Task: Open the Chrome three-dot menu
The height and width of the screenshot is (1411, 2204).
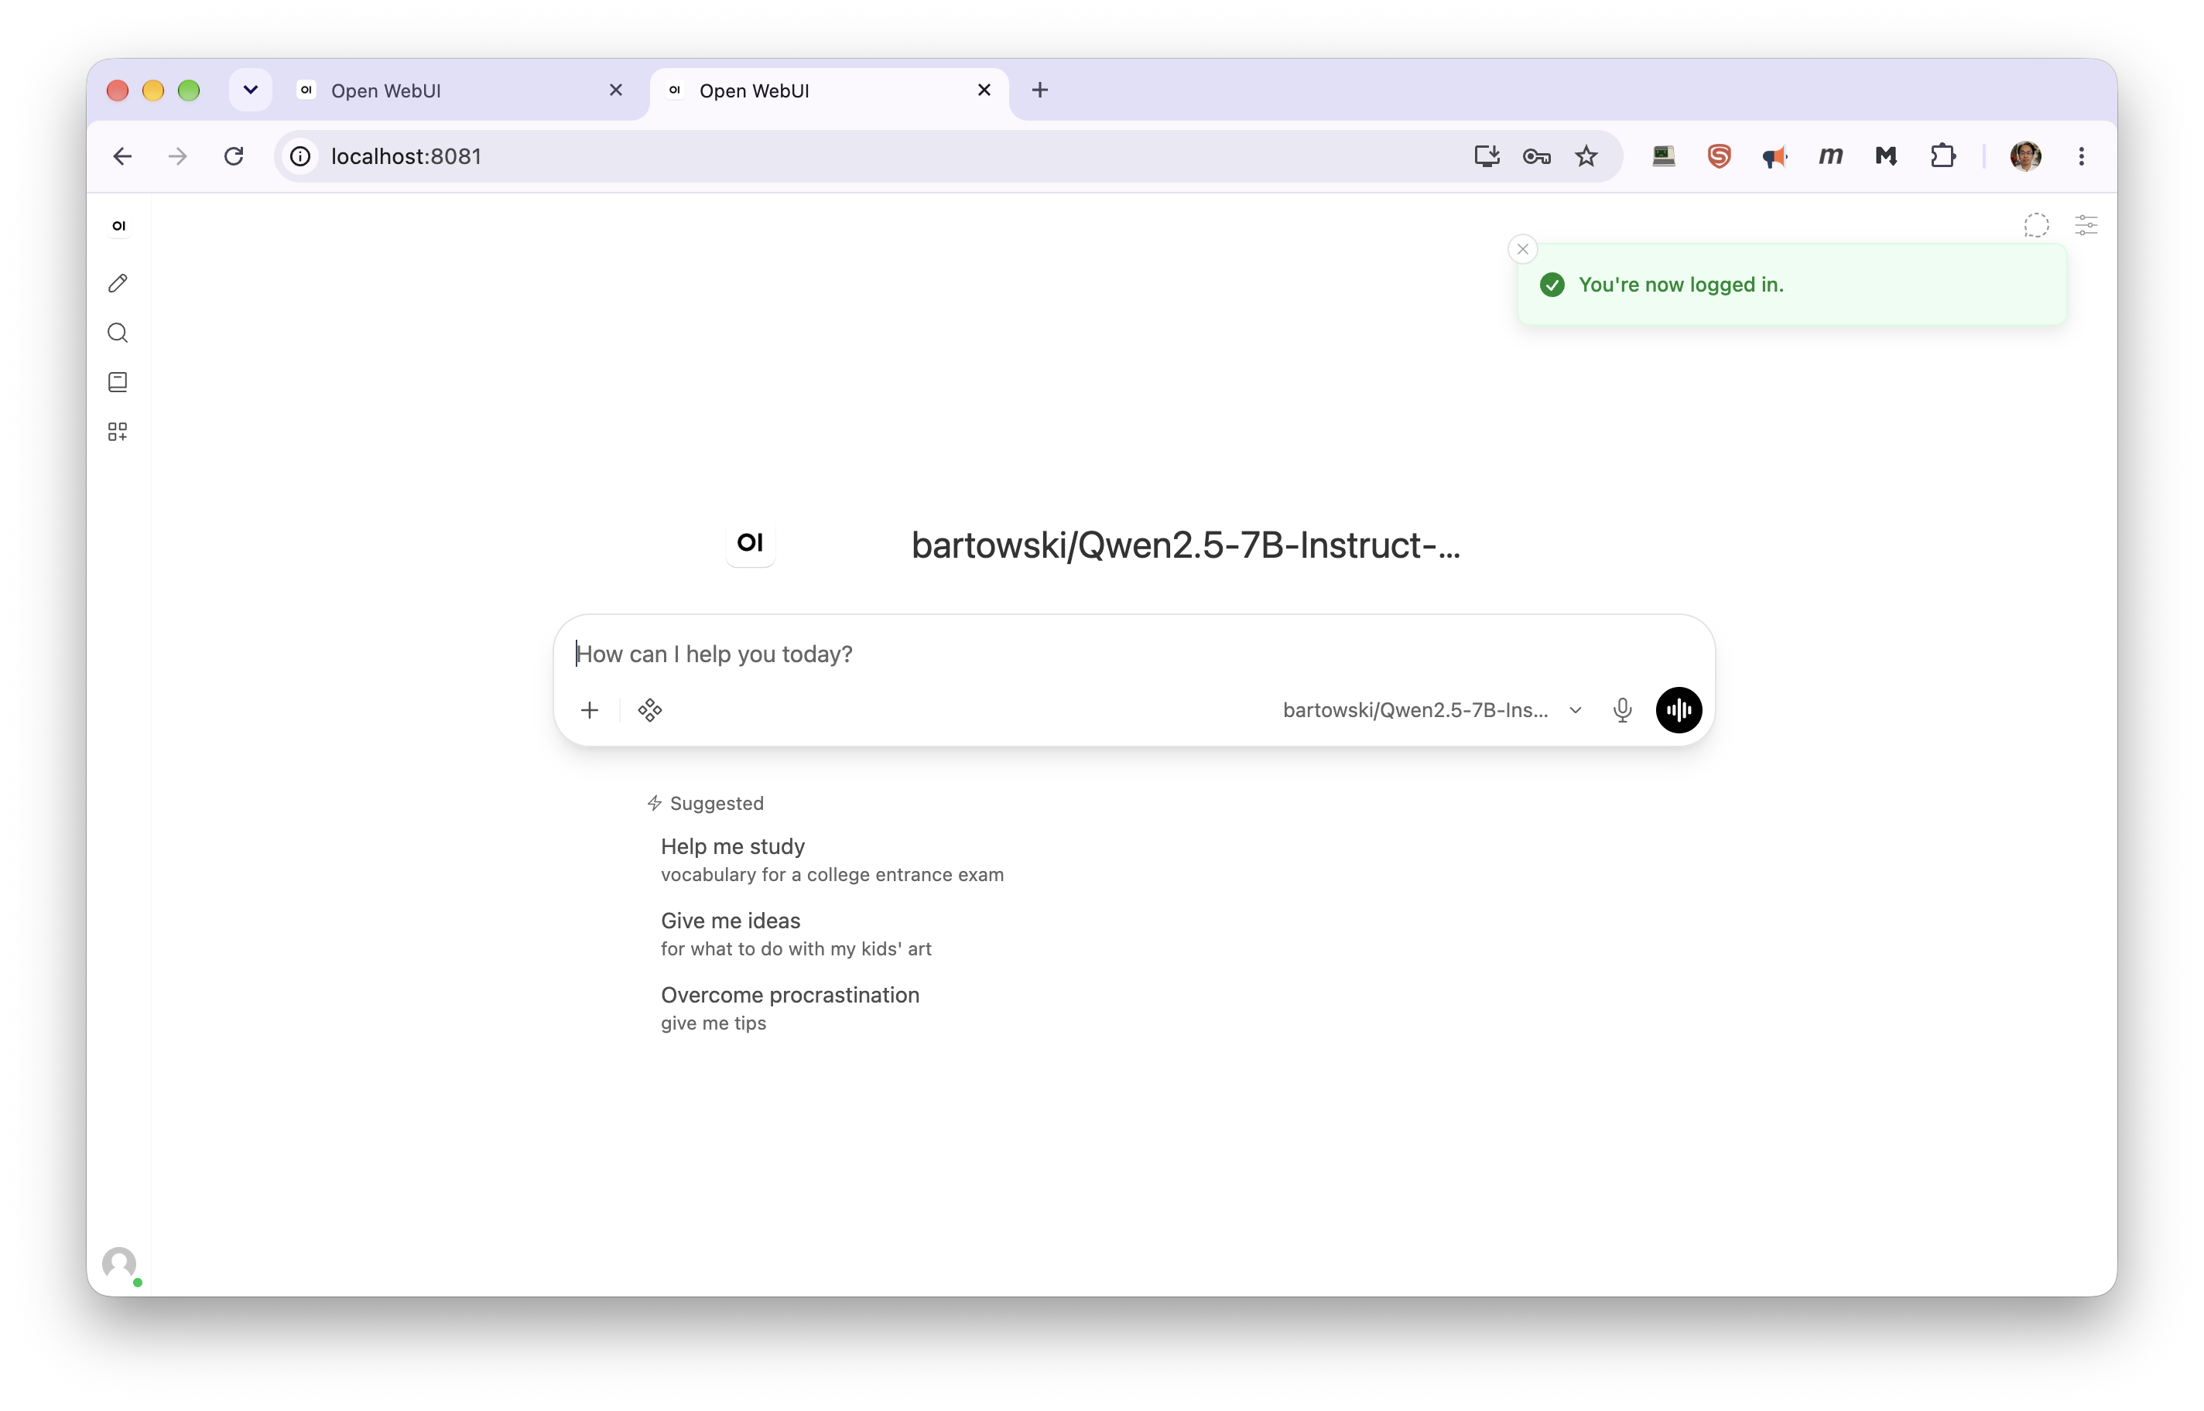Action: [2081, 157]
